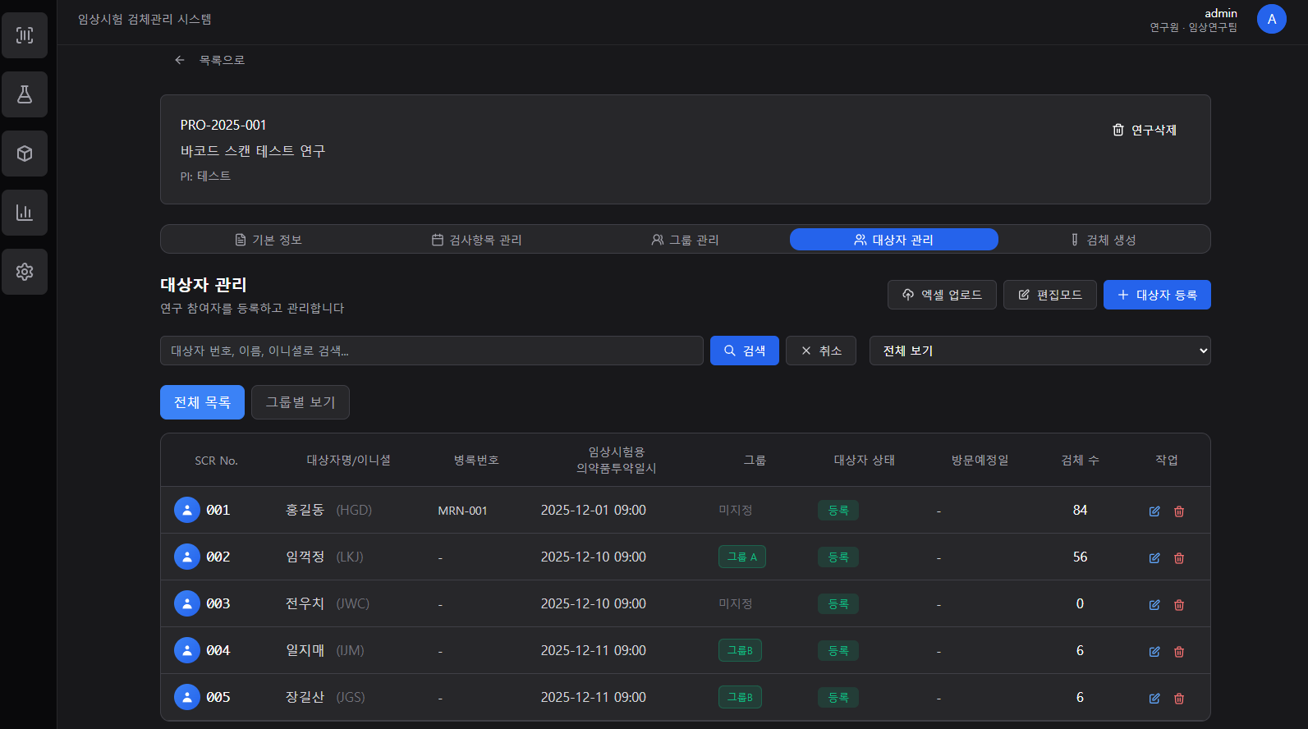The image size is (1308, 729).
Task: Go back via 목록으로 link
Action: pos(210,60)
